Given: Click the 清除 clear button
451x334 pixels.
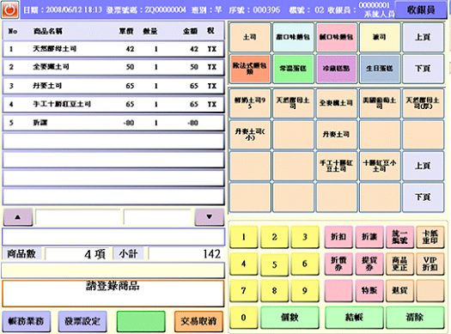Looking at the screenshot, I should (x=415, y=318).
